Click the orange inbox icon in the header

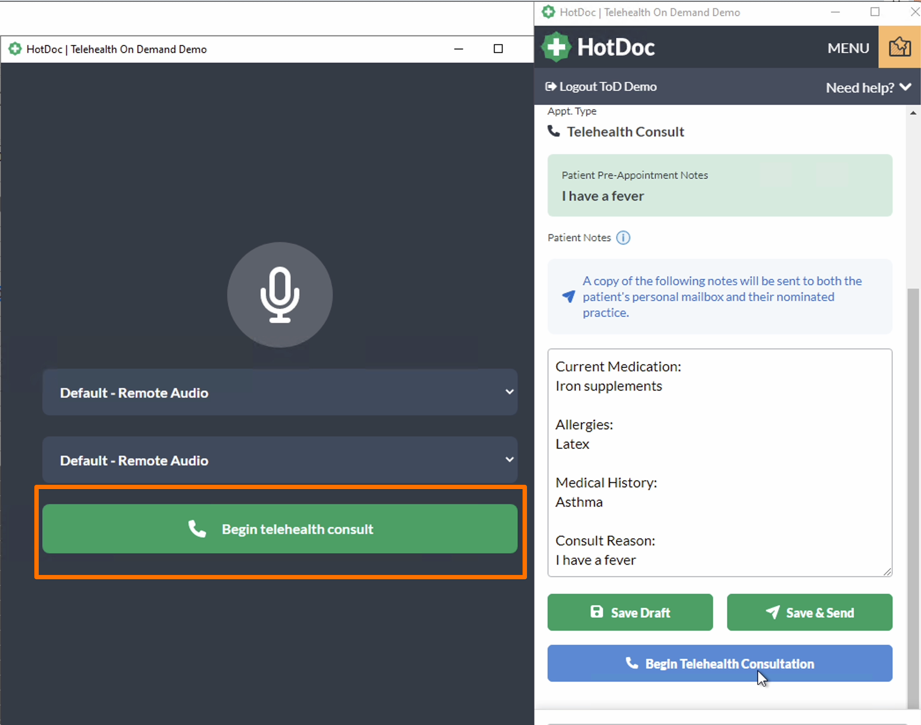(899, 47)
